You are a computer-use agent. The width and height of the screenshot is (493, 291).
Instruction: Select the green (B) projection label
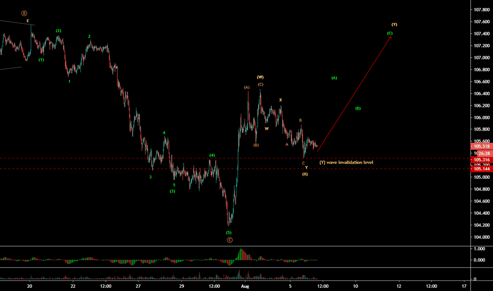pyautogui.click(x=358, y=108)
